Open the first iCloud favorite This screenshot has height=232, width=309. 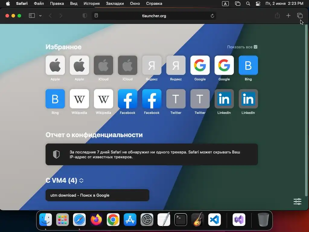[104, 65]
